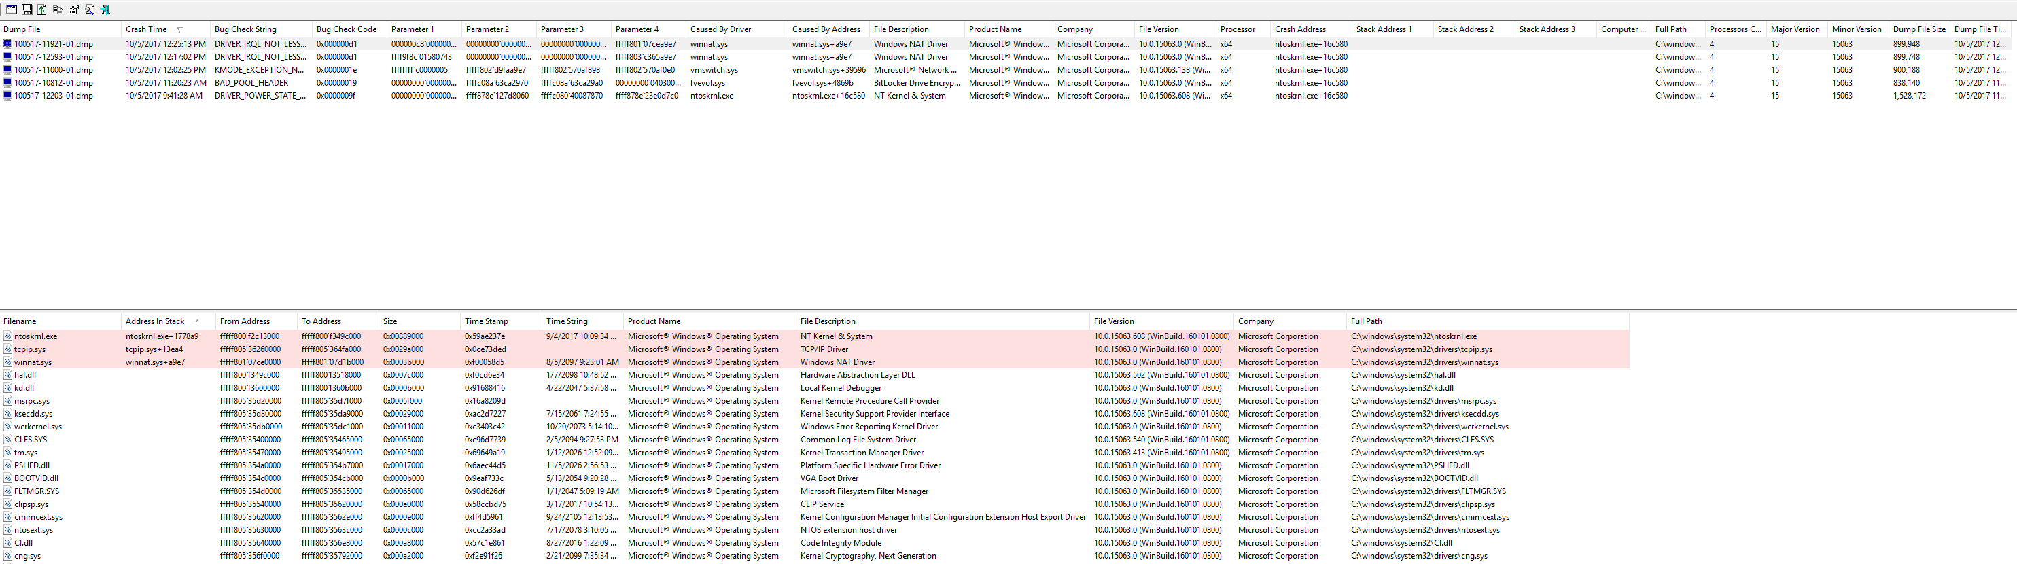
Task: Click the Time Stamp column header
Action: tap(502, 322)
